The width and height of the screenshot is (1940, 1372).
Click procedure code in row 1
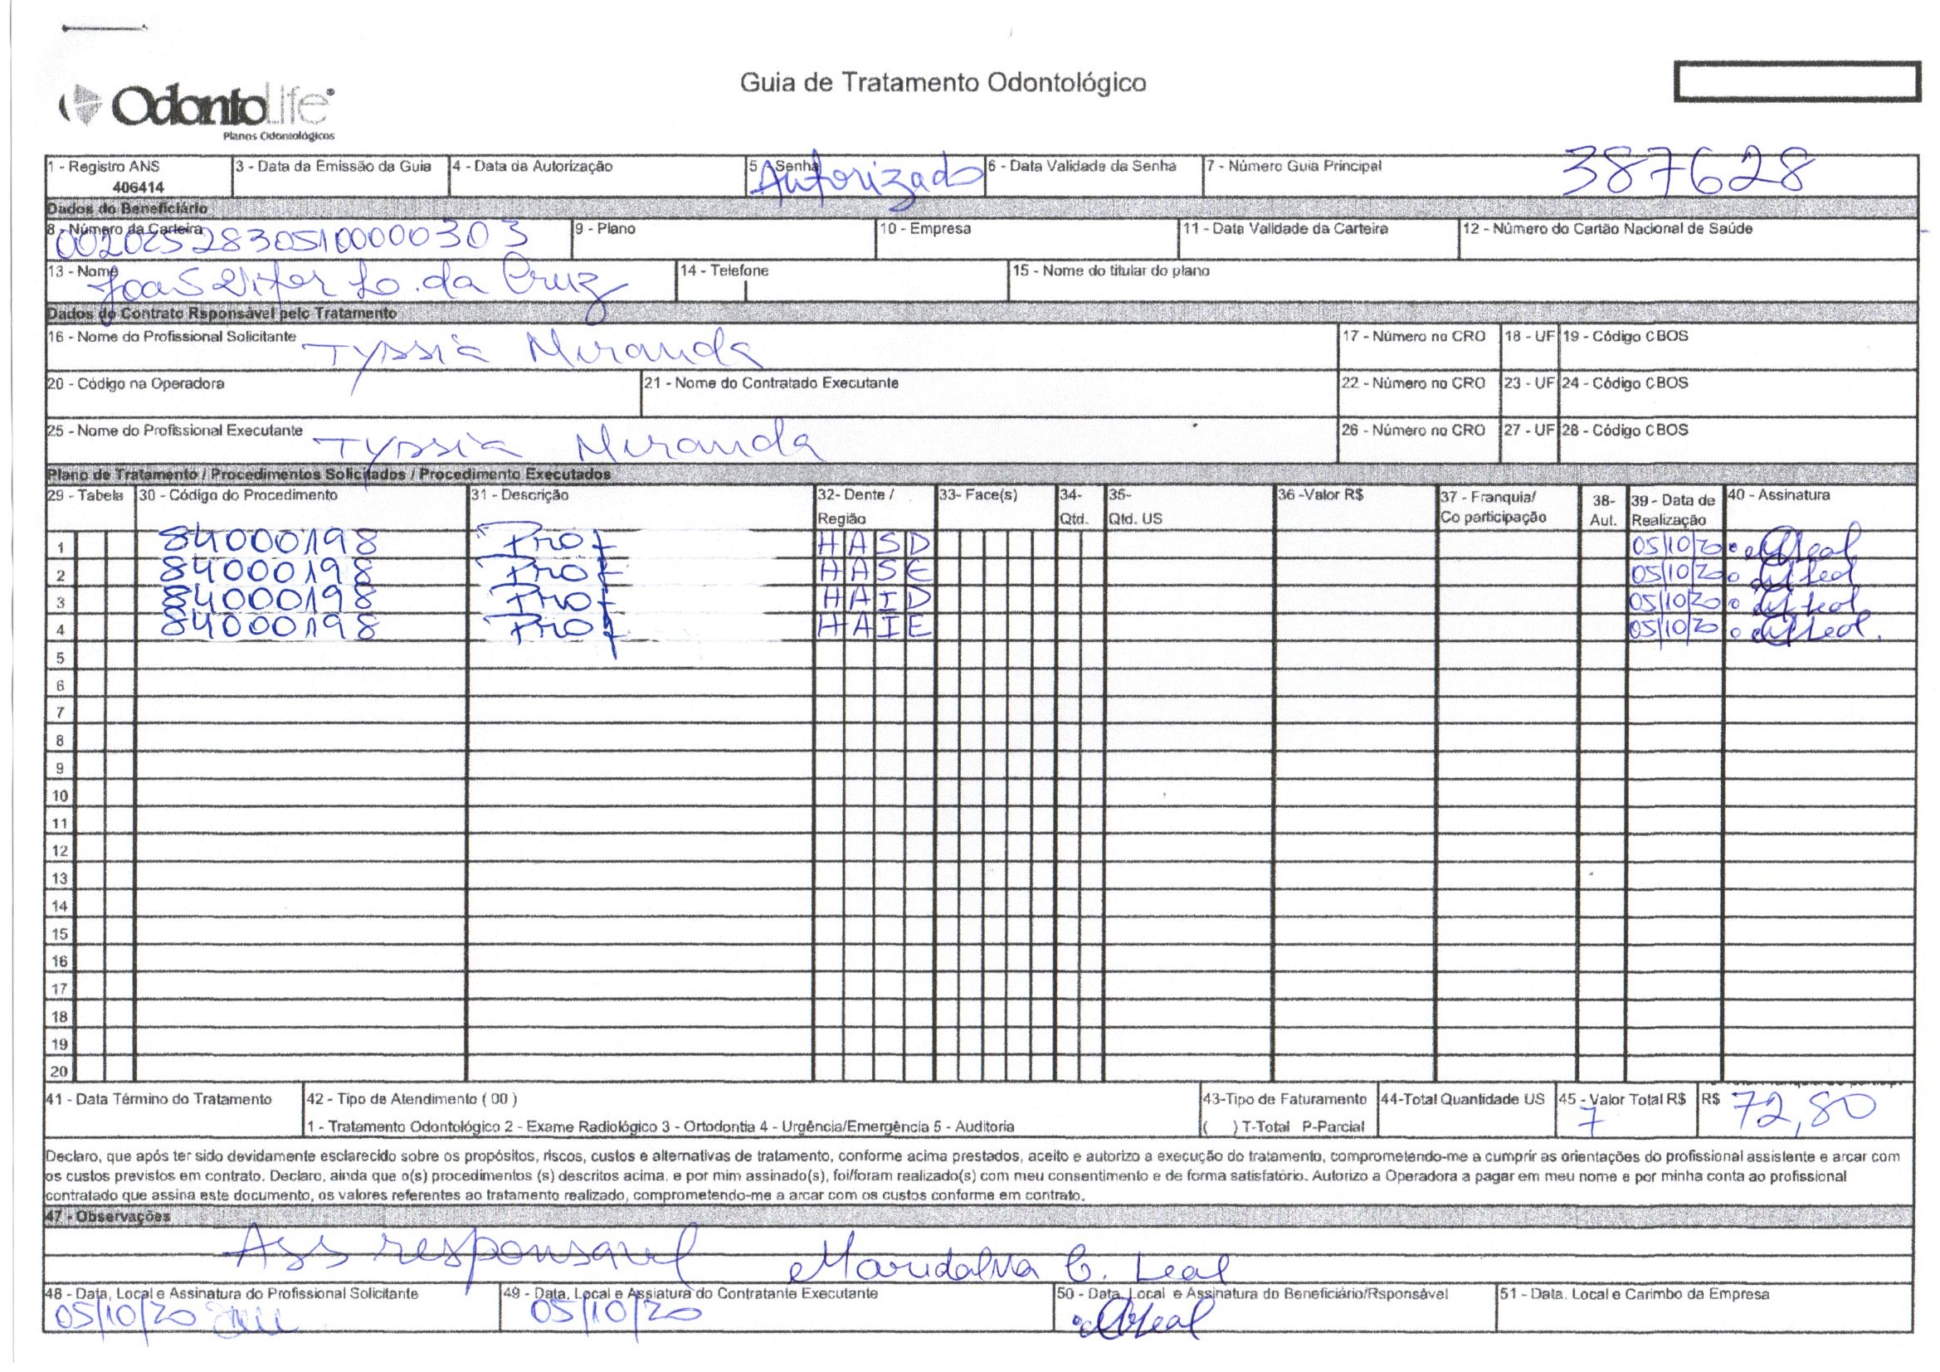pyautogui.click(x=269, y=542)
